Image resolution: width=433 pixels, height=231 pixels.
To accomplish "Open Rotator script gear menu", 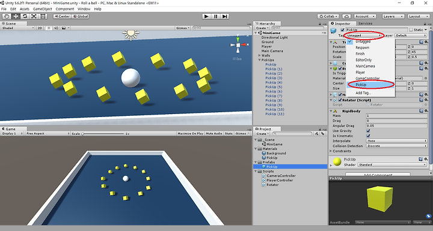I will [426, 100].
